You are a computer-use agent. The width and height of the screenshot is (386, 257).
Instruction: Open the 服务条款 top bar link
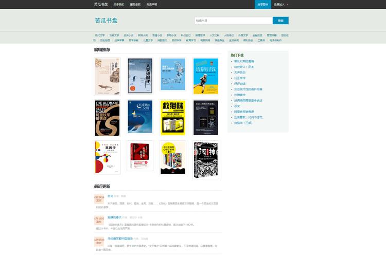click(x=135, y=5)
